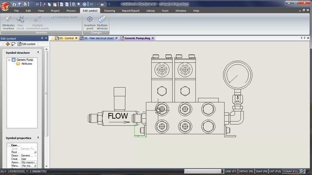Click the pan arrows icon in quick access toolbar
The width and height of the screenshot is (312, 175).
pyautogui.click(x=84, y=4)
